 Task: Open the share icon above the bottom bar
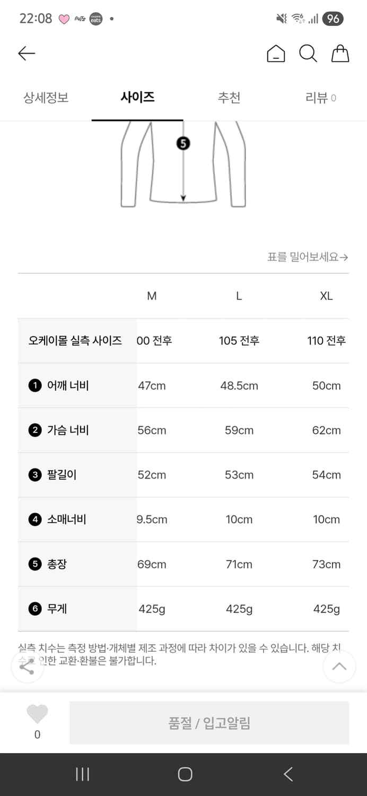tap(27, 667)
